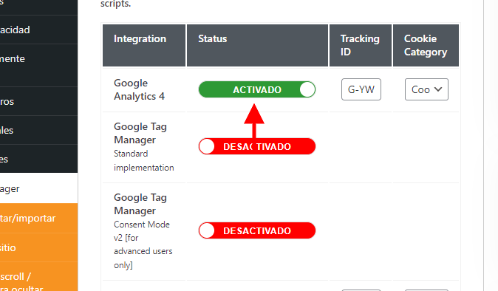Enable Google Tag Manager Consent Mode v2 toggle

pos(257,230)
